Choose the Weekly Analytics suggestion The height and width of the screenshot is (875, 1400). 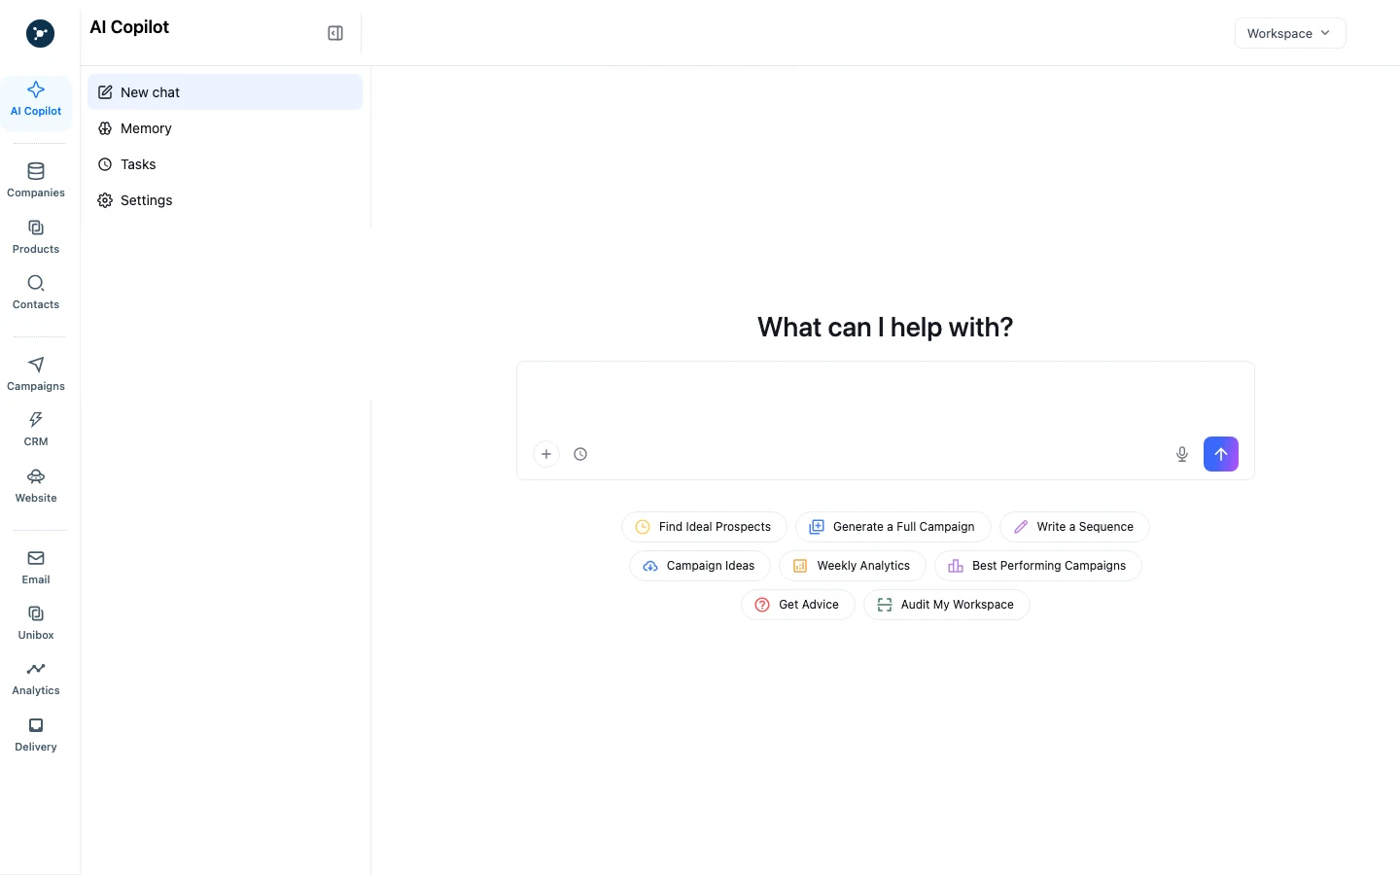pos(853,566)
